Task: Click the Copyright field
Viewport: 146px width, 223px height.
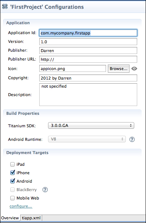Action: [88, 78]
